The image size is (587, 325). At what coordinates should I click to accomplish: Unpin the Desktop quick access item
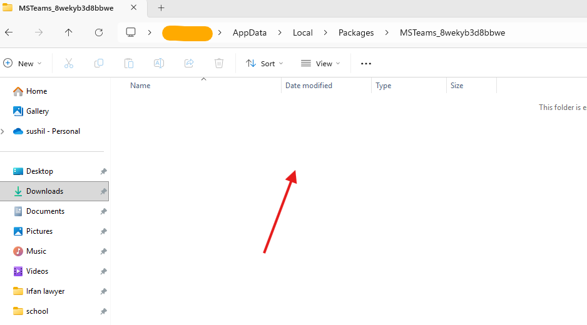pyautogui.click(x=104, y=171)
